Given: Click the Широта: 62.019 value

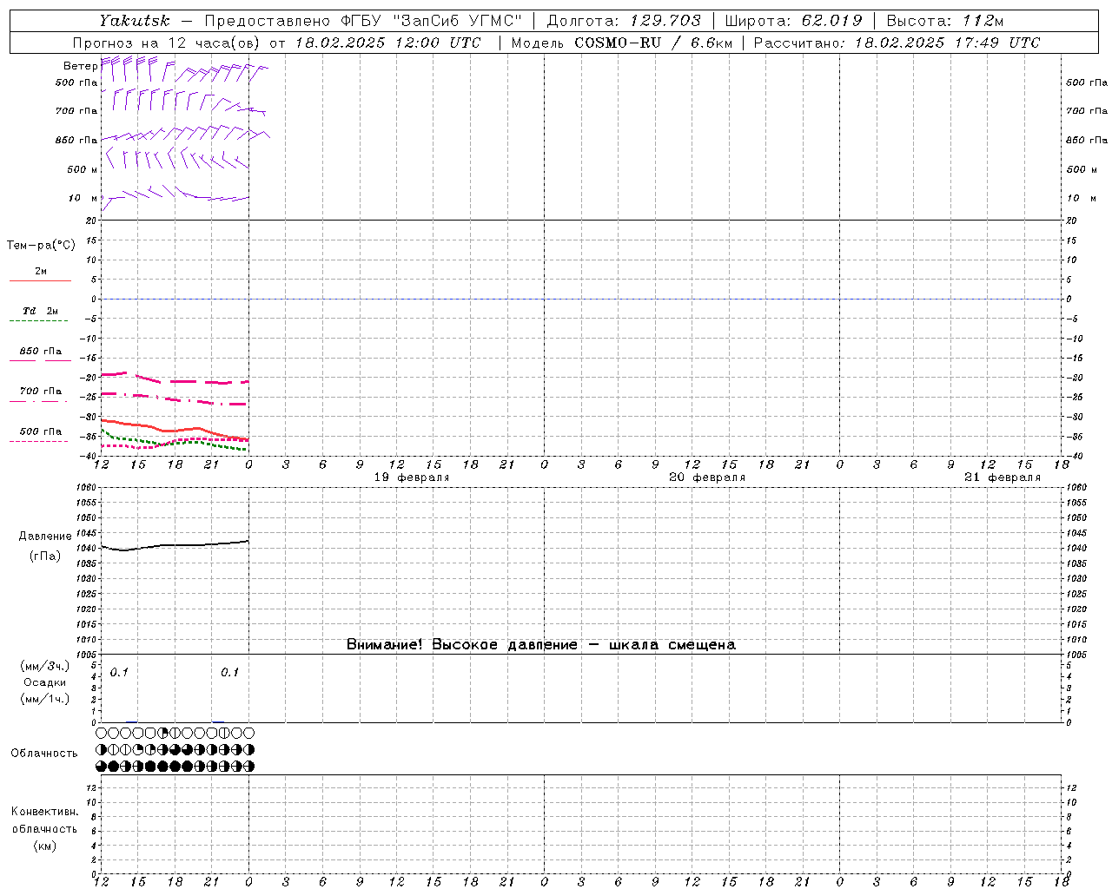Looking at the screenshot, I should (793, 21).
